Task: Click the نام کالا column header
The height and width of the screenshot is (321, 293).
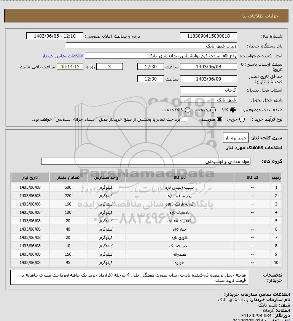Action: pos(179,177)
